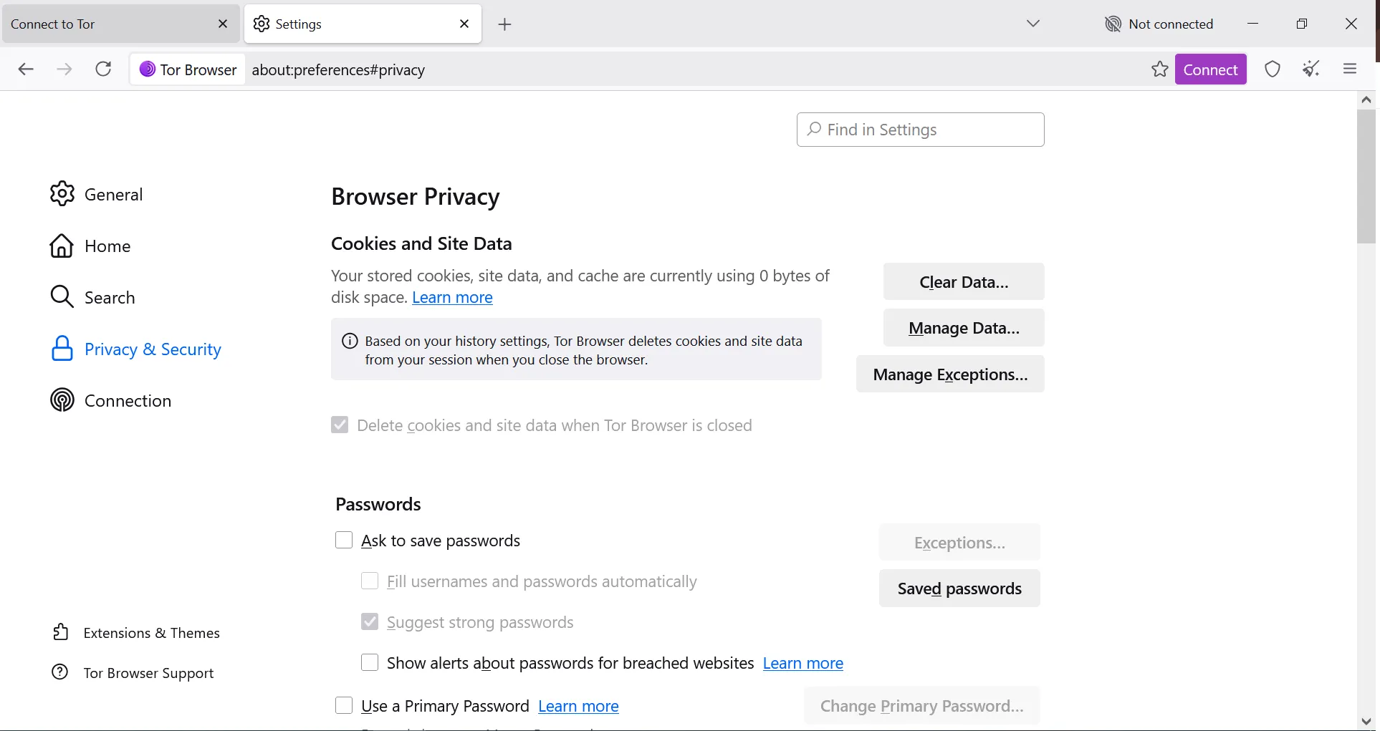The image size is (1380, 731).
Task: Click the Connection onion icon in sidebar
Action: pos(62,400)
